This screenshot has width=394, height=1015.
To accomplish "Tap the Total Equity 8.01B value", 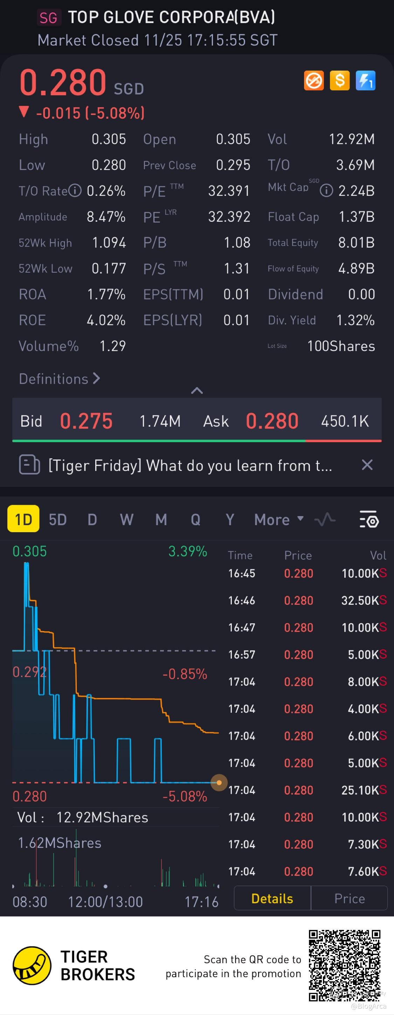I will [357, 243].
